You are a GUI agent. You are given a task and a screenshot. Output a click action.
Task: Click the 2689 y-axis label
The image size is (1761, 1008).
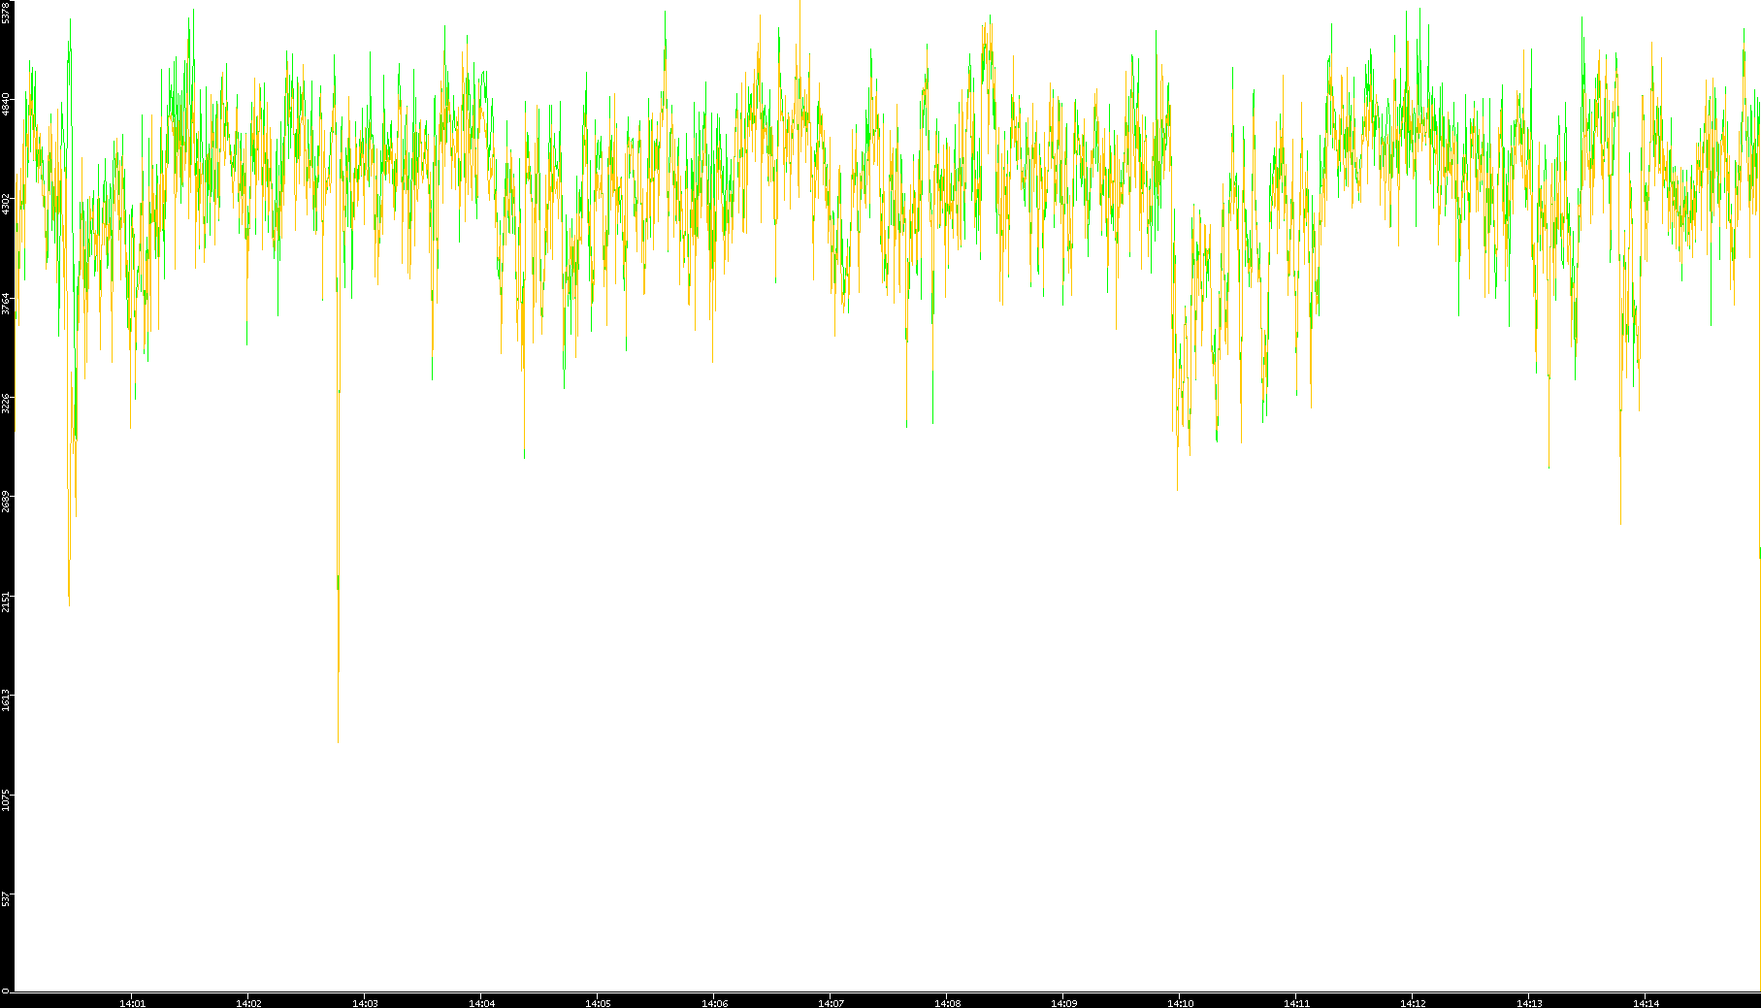tap(6, 503)
